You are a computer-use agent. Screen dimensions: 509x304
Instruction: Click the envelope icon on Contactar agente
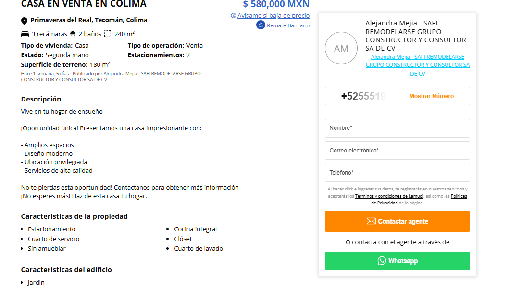point(371,221)
